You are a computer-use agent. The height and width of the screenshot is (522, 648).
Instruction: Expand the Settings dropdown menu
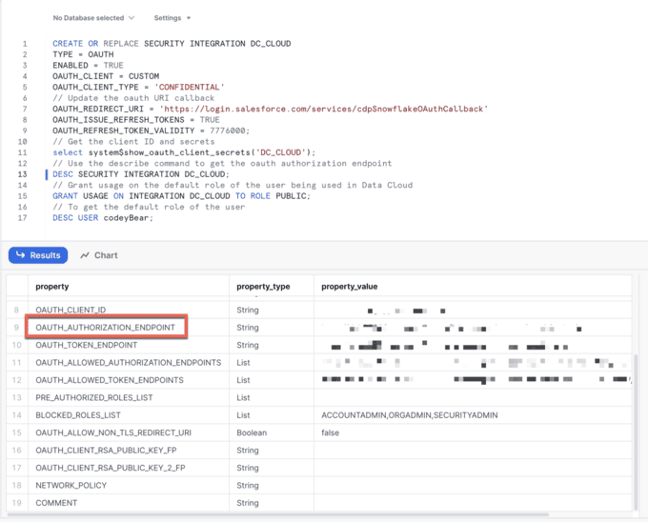click(x=172, y=18)
